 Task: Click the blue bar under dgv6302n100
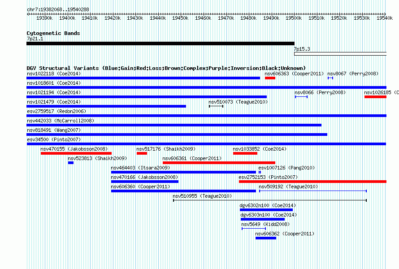[x=266, y=210]
